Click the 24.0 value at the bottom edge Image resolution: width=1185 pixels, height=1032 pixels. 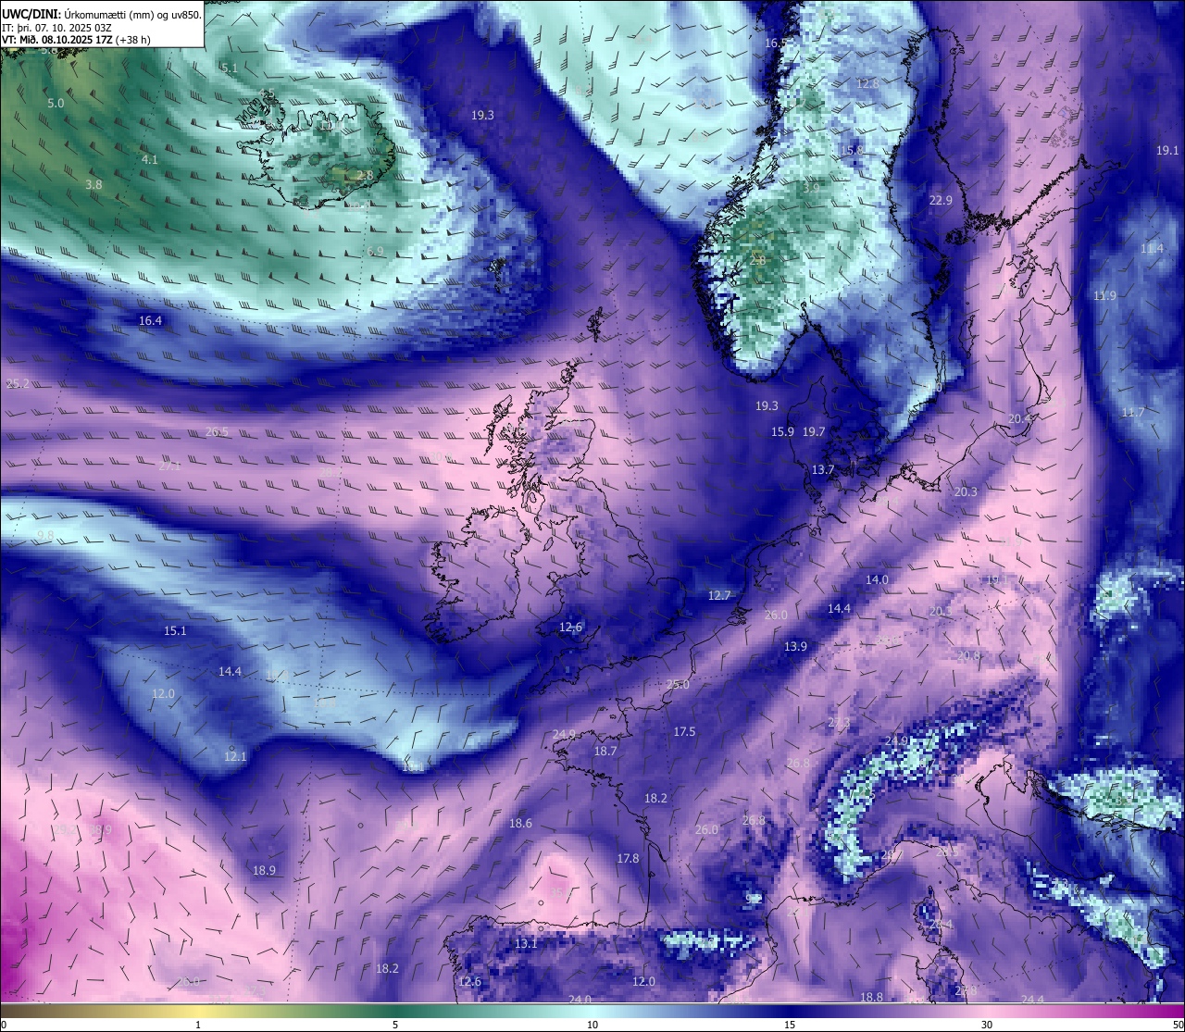[x=580, y=999]
